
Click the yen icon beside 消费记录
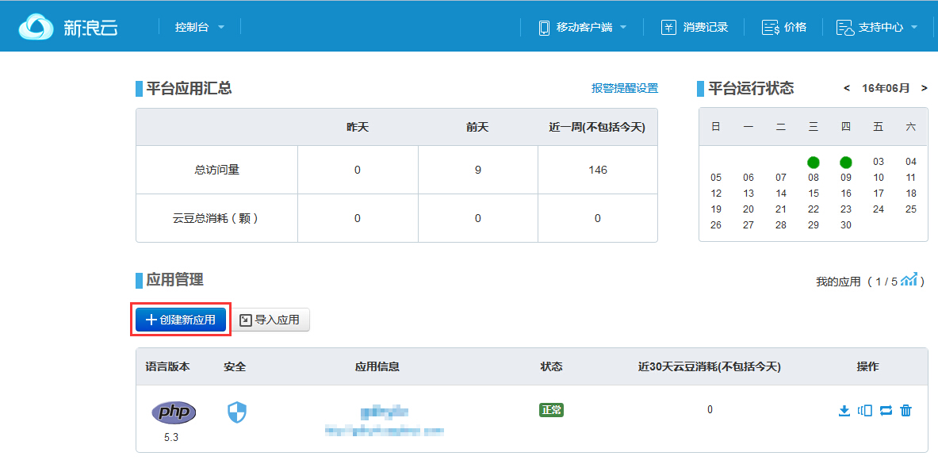coord(668,28)
